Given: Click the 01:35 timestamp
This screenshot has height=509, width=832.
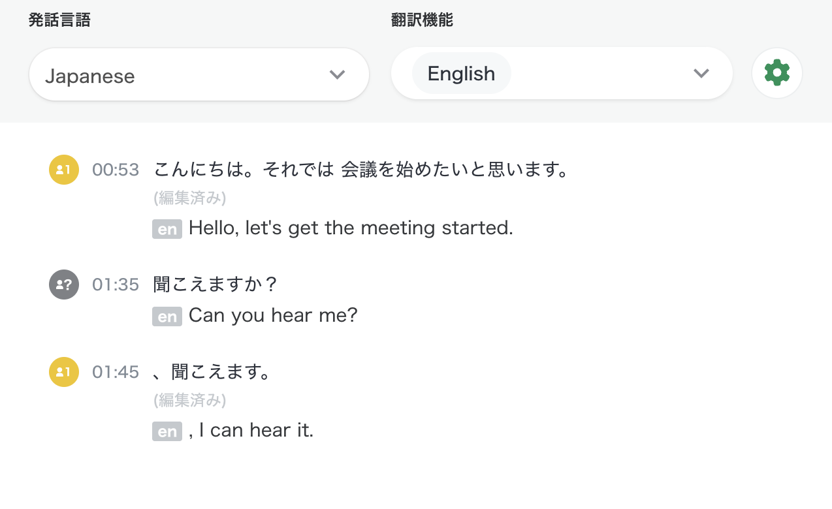Looking at the screenshot, I should click(116, 285).
